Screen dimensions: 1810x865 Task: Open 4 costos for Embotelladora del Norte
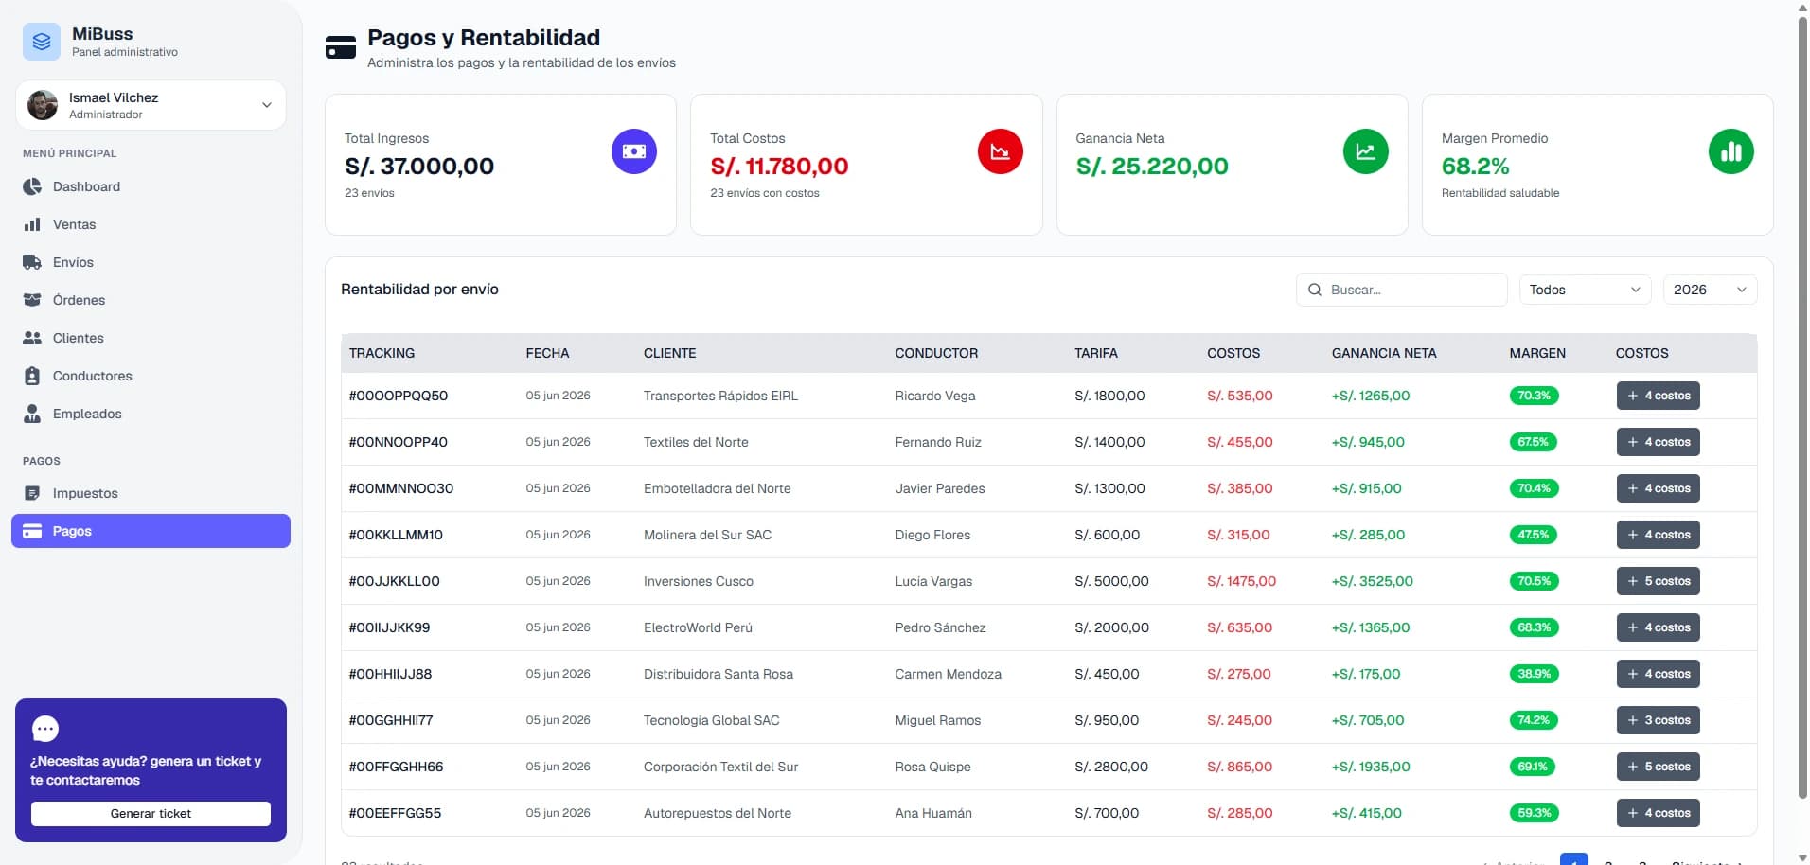click(x=1658, y=488)
